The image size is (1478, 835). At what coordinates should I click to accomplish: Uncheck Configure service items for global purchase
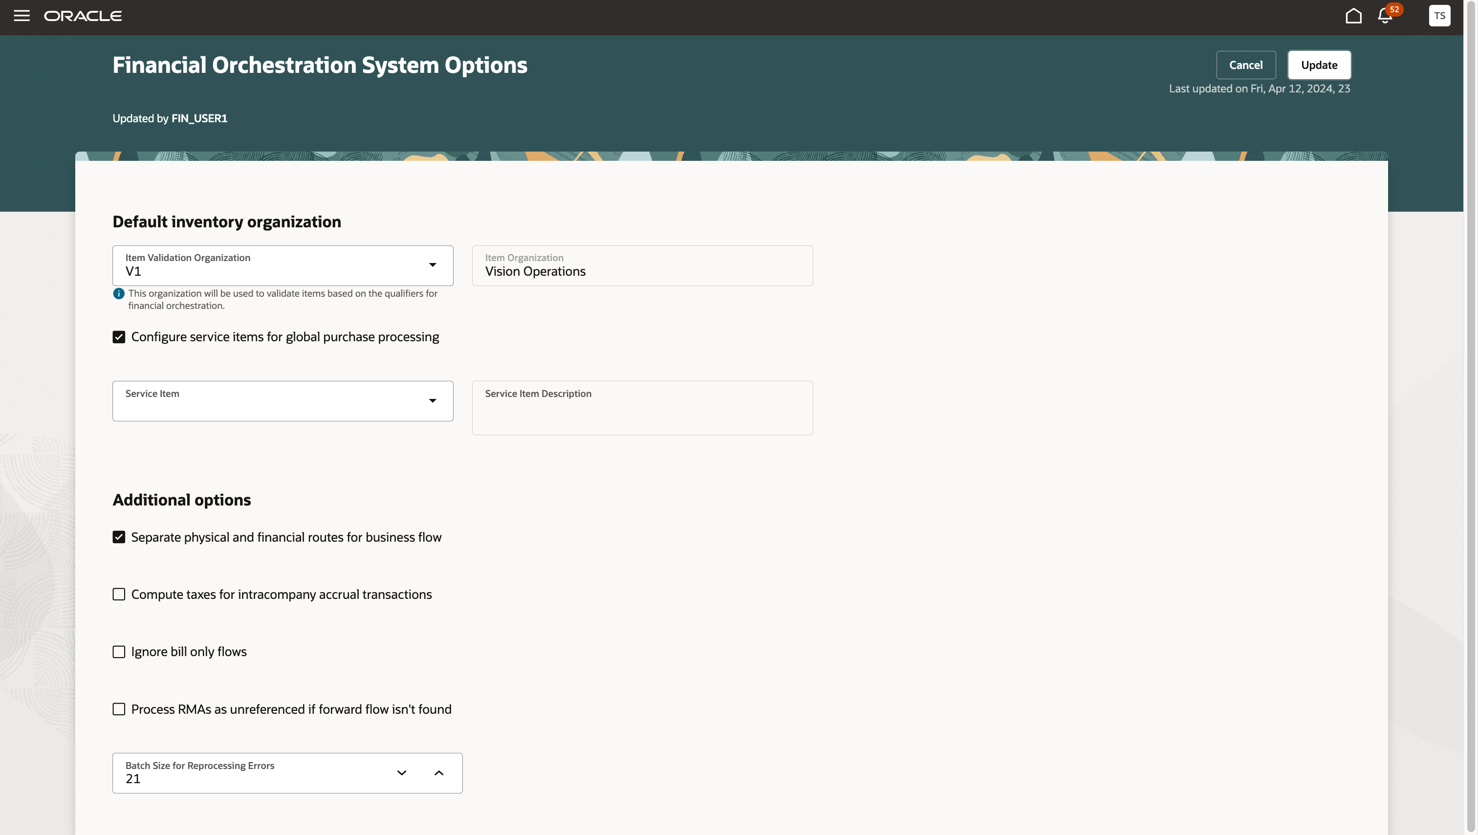click(119, 337)
